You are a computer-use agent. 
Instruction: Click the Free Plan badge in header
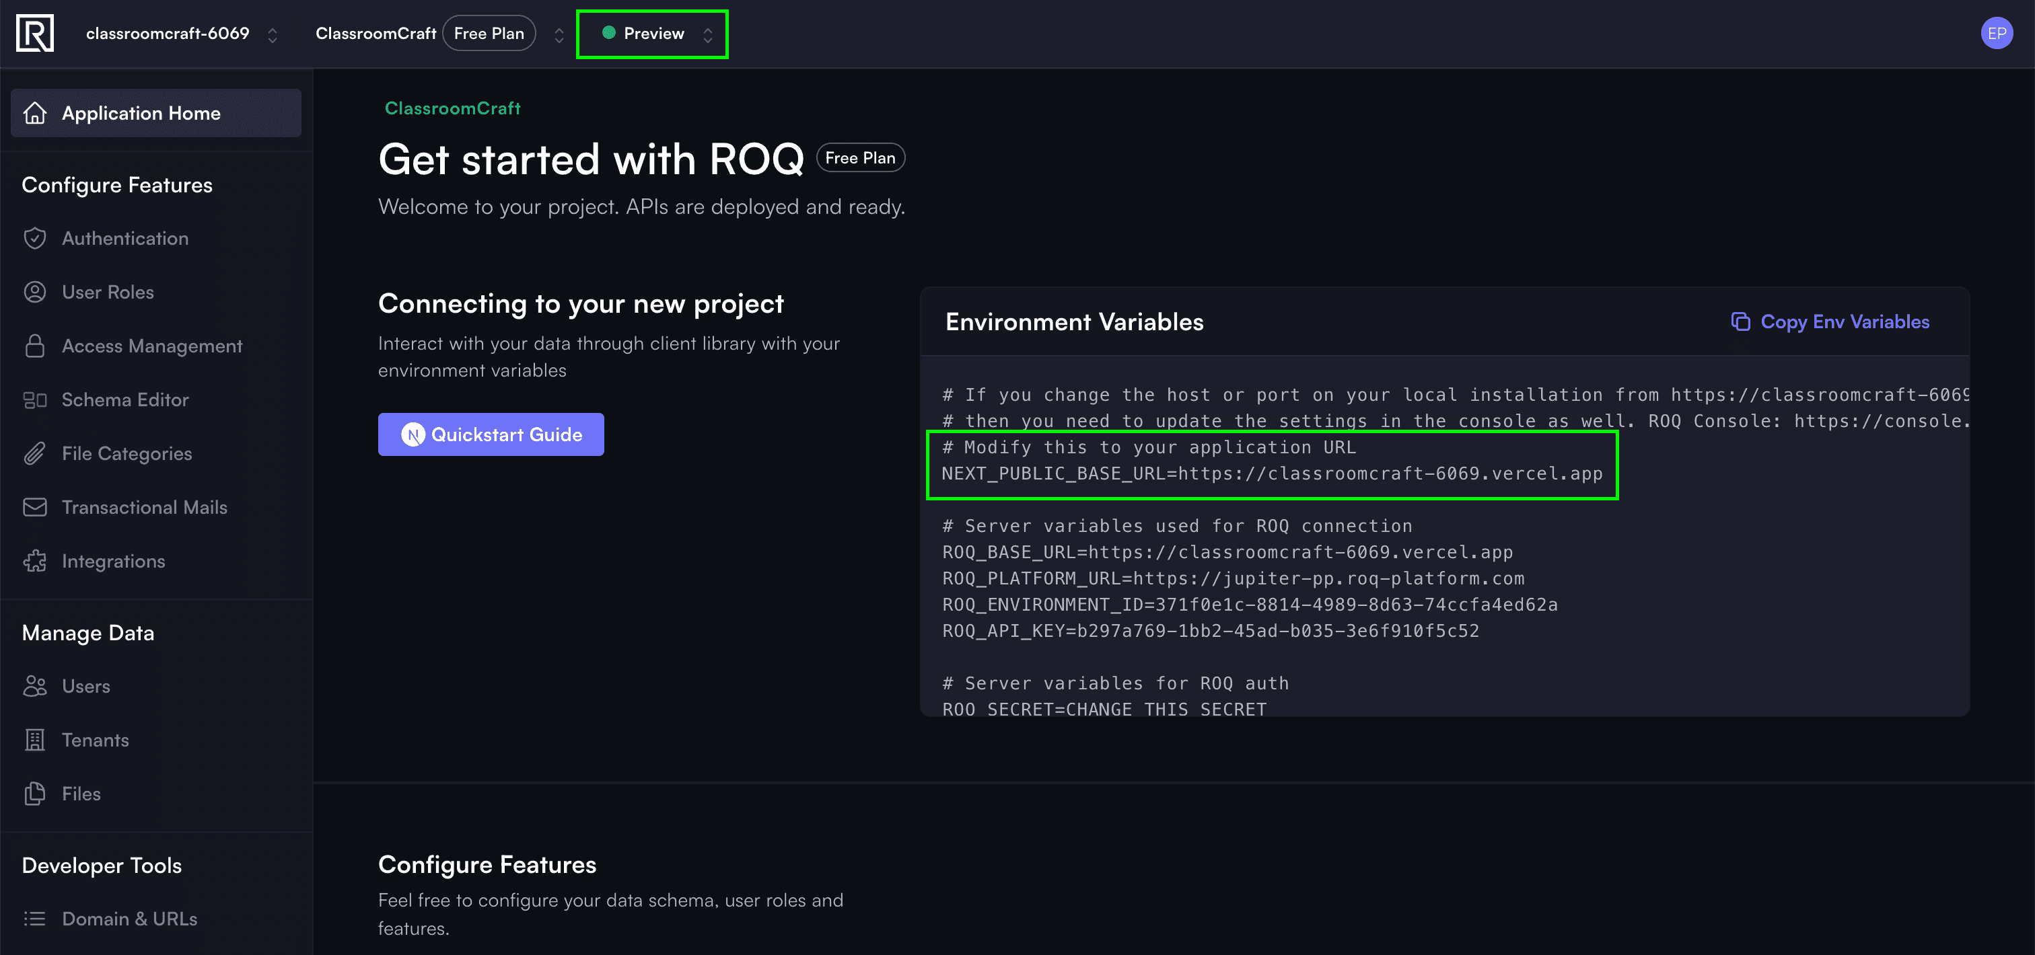coord(489,33)
